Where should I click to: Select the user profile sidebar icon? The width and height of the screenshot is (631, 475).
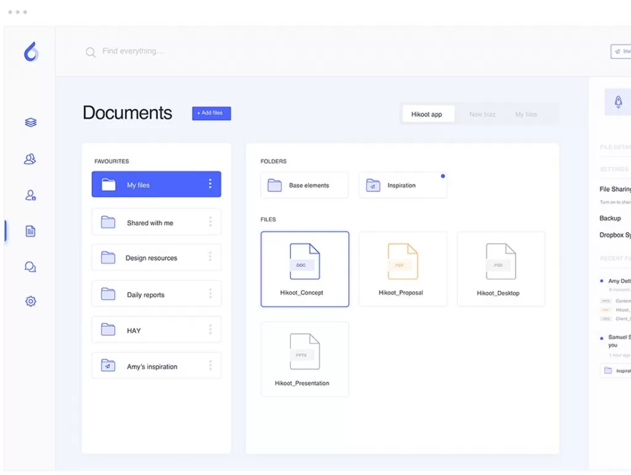31,195
